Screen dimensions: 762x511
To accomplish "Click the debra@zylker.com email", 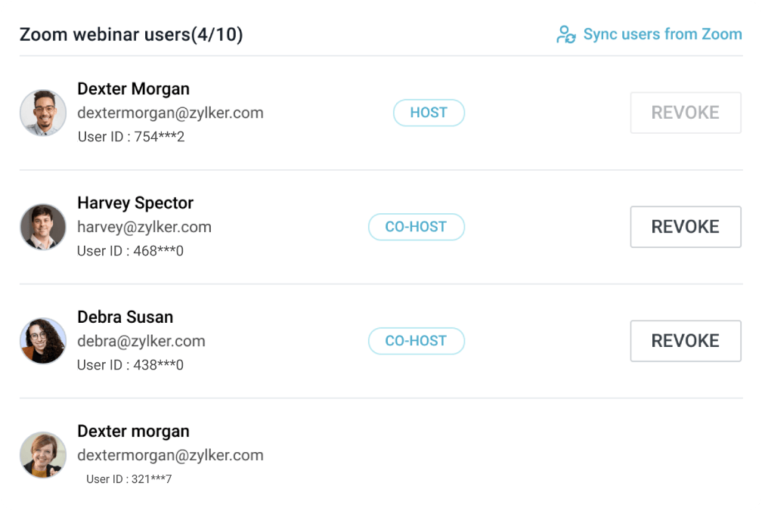I will pos(141,341).
